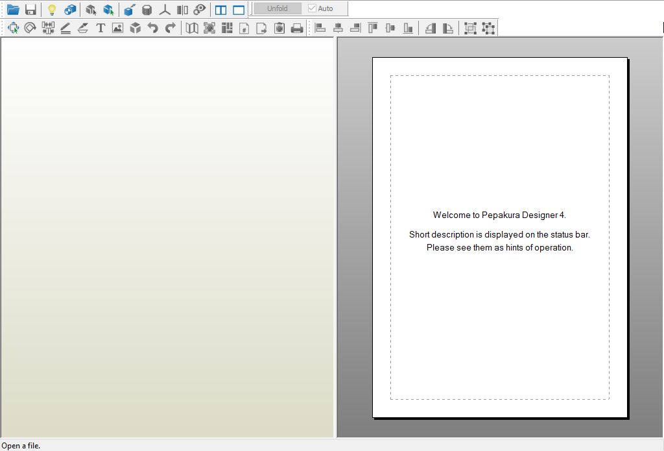The width and height of the screenshot is (664, 451).
Task: Align parts to horizontal center
Action: coord(338,28)
